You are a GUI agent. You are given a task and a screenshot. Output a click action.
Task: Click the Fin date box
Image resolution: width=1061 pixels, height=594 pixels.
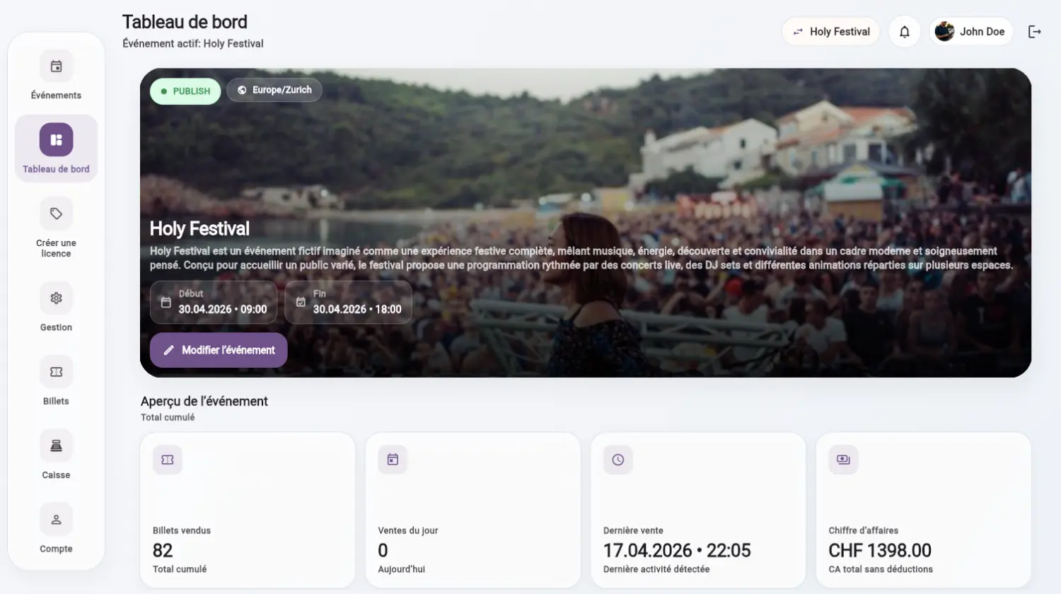[349, 302]
